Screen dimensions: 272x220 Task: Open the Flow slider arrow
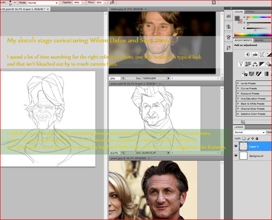[105, 3]
